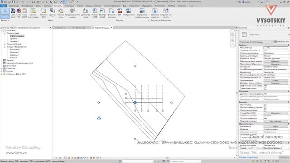
Task: Click the Save icon in the quick access toolbar
Action: click(13, 2)
